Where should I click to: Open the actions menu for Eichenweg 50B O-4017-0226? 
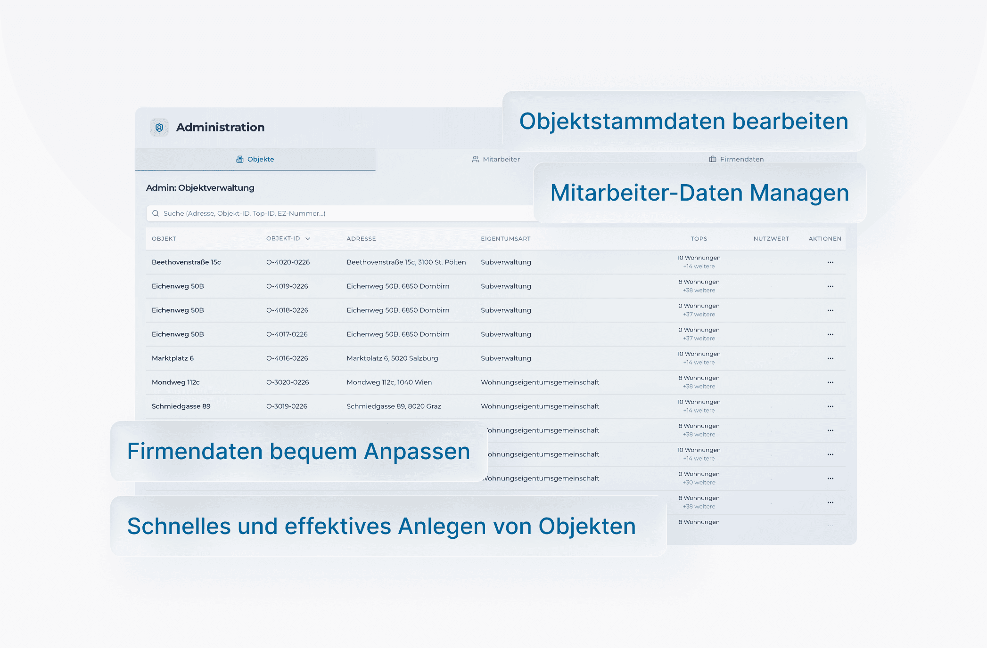[830, 334]
